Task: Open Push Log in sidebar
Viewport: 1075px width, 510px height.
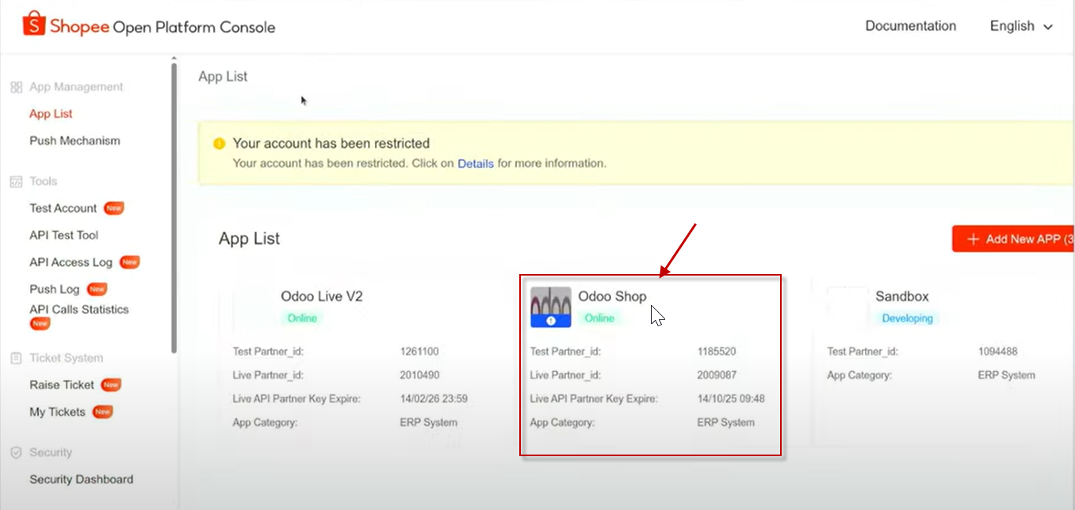Action: coord(55,289)
